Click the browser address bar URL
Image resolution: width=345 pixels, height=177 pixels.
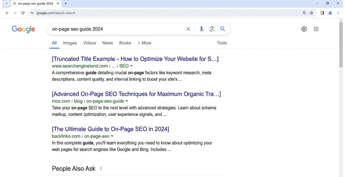56,13
